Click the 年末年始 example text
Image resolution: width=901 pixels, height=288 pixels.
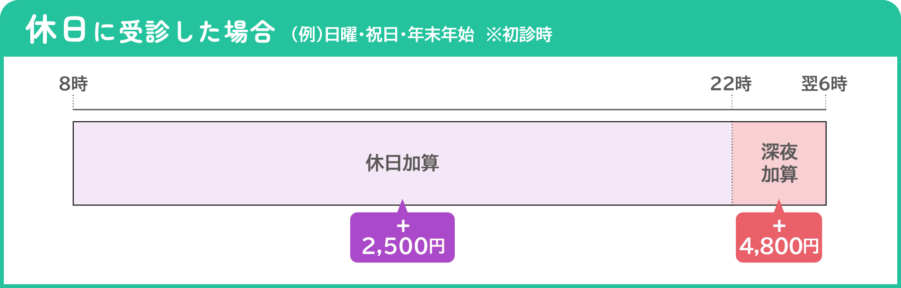pyautogui.click(x=440, y=35)
